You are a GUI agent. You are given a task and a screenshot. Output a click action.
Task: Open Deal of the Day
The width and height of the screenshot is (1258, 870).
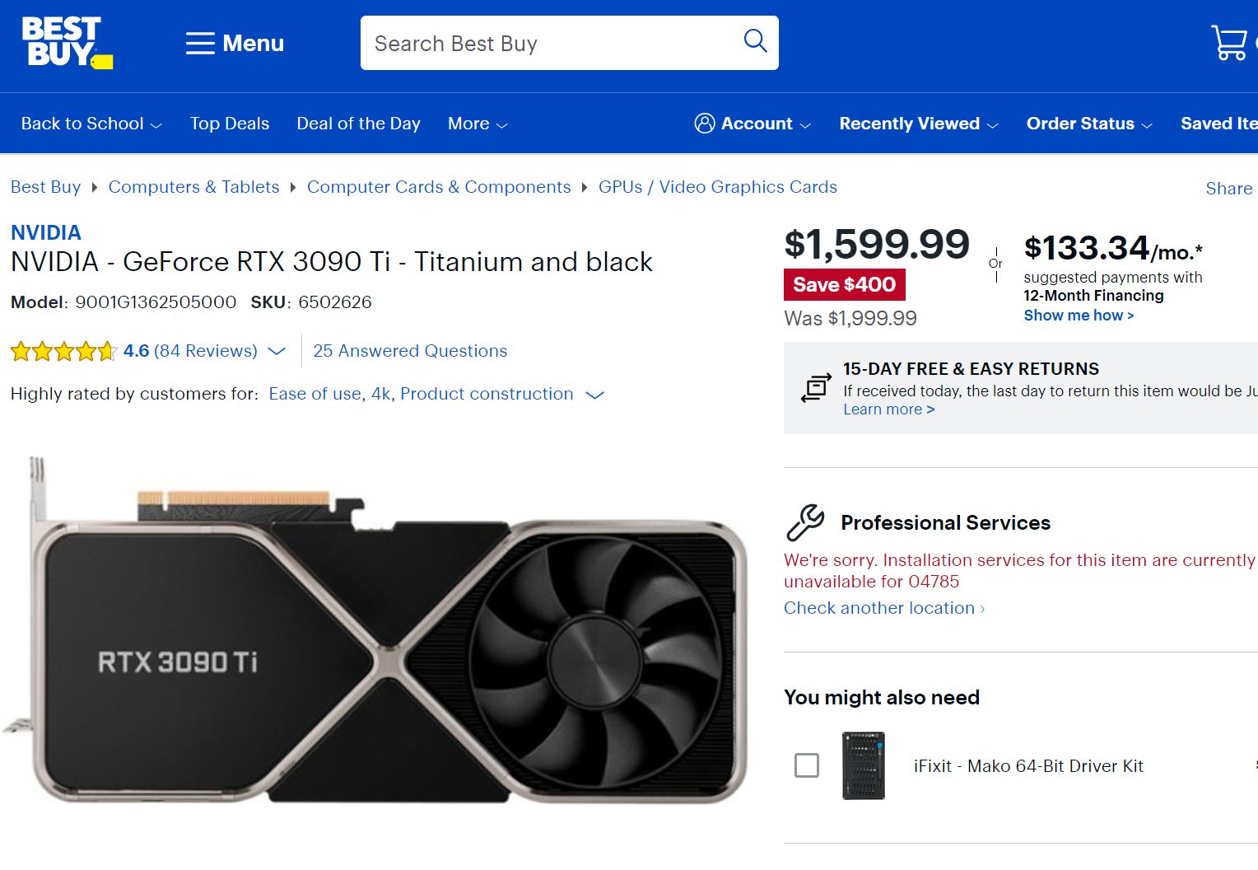pos(358,123)
